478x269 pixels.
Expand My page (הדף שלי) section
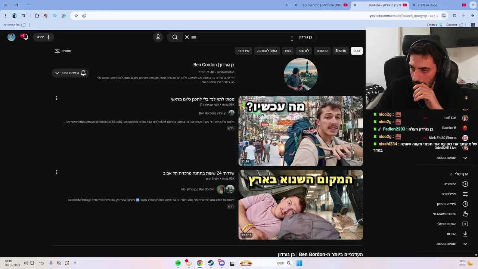click(x=459, y=174)
